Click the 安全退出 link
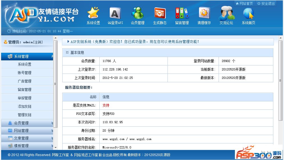 click(268, 3)
